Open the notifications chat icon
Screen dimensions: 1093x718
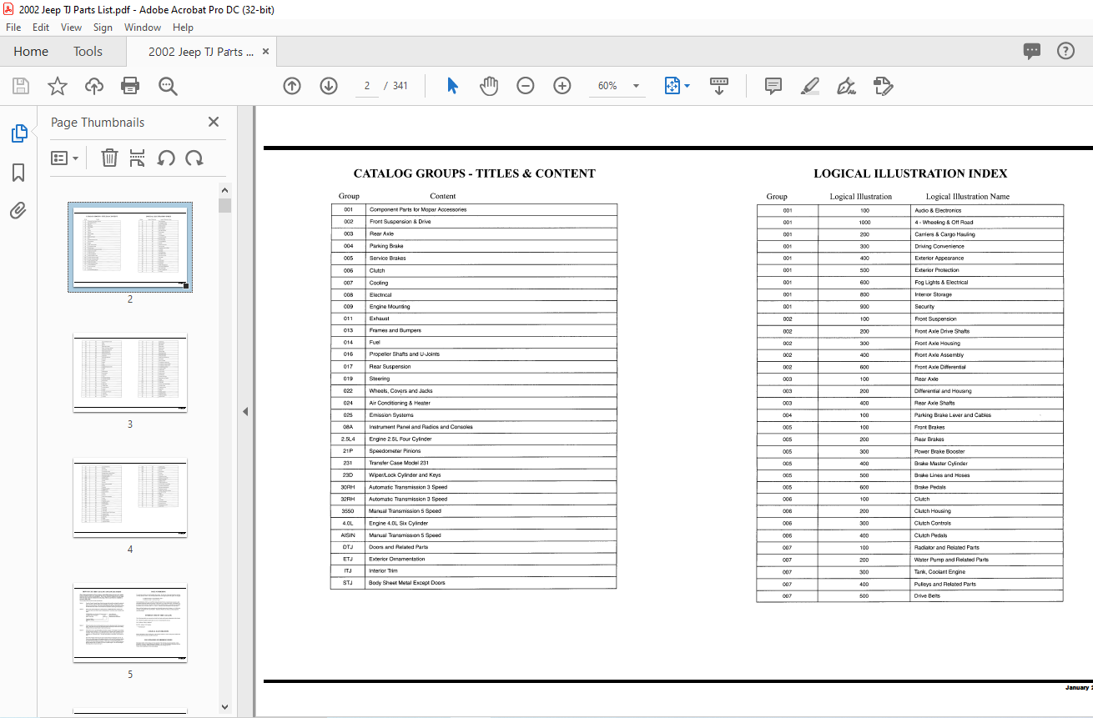(1032, 52)
